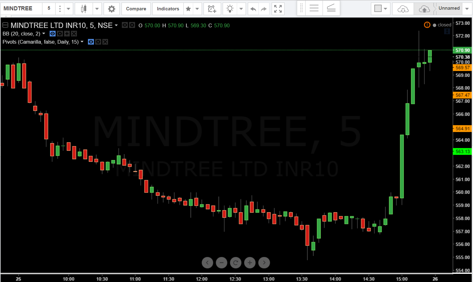Click the green 563.13 price label
Image resolution: width=473 pixels, height=282 pixels.
(x=462, y=151)
